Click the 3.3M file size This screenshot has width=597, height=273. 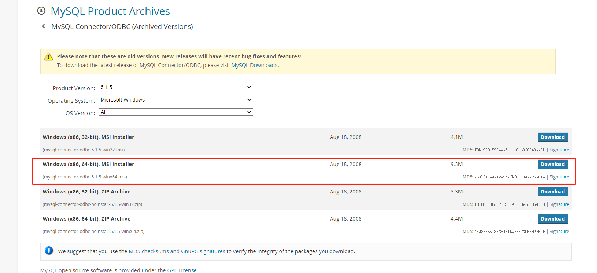[x=456, y=192]
